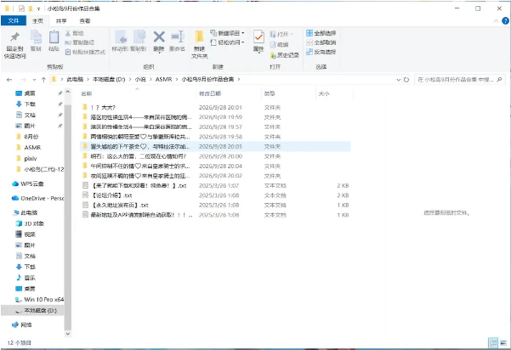Navigate to 本地磁盘 (D:) in breadcrumb
The image size is (511, 350).
pyautogui.click(x=109, y=79)
